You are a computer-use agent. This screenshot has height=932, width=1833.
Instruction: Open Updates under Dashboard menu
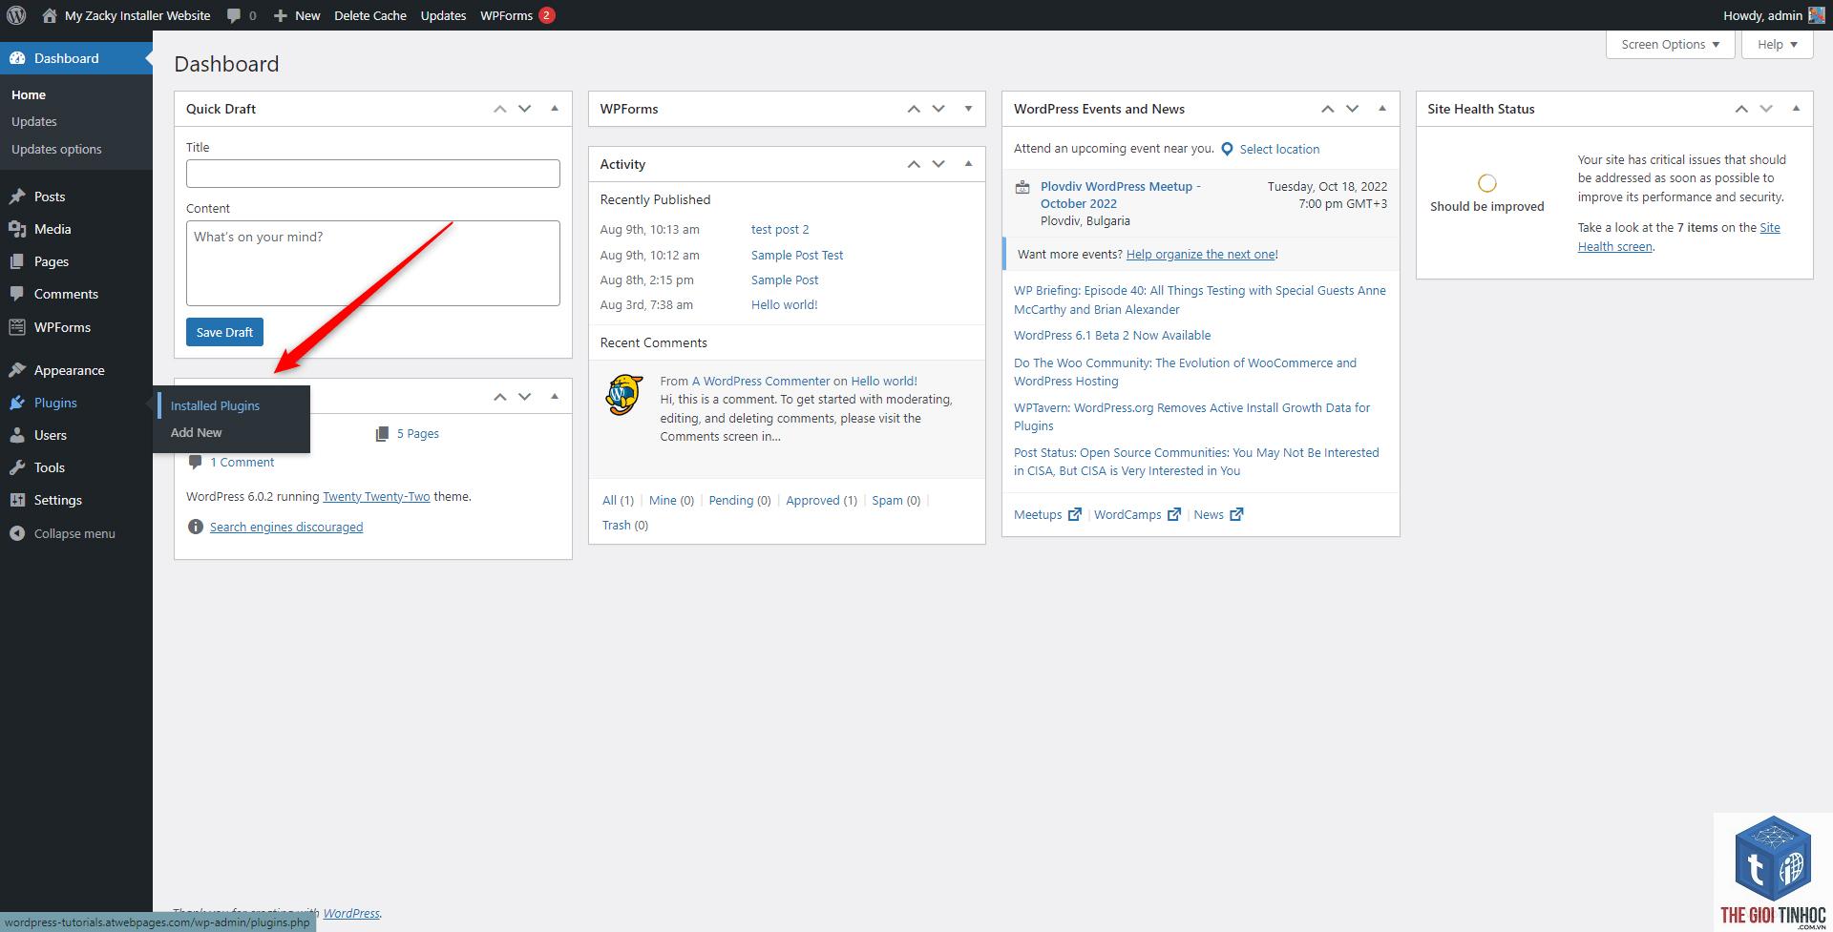[x=34, y=121]
